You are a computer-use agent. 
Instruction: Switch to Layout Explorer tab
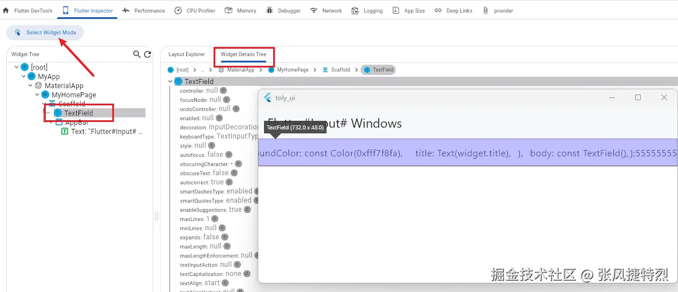tap(186, 54)
